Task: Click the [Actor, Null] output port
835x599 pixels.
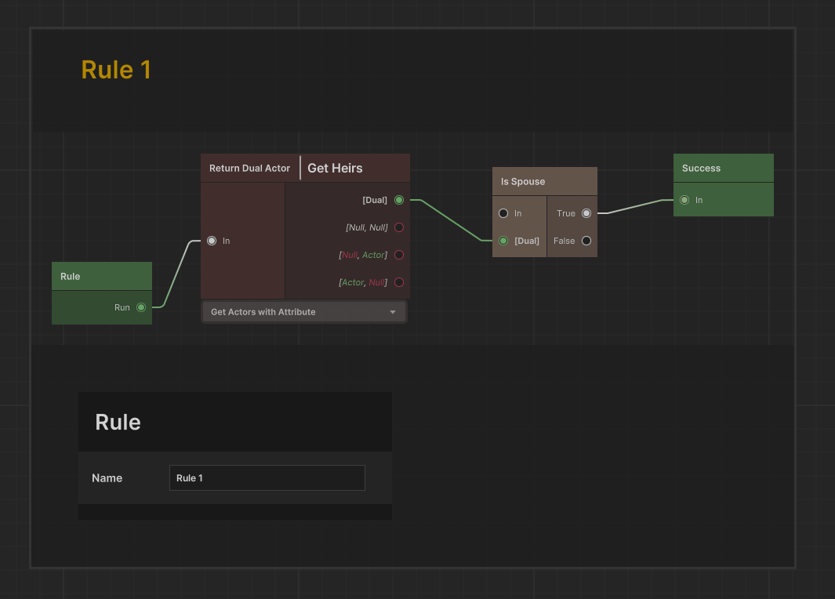Action: pos(399,282)
